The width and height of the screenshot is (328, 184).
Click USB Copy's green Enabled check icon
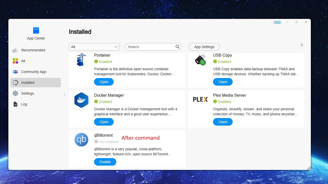coord(215,61)
